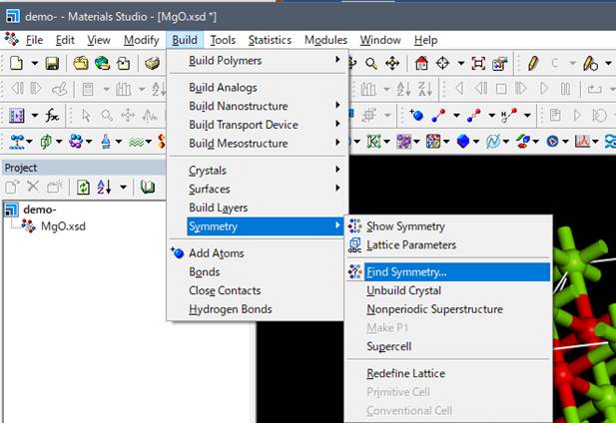The width and height of the screenshot is (616, 423).
Task: Click the fx function icon
Action: (x=52, y=116)
